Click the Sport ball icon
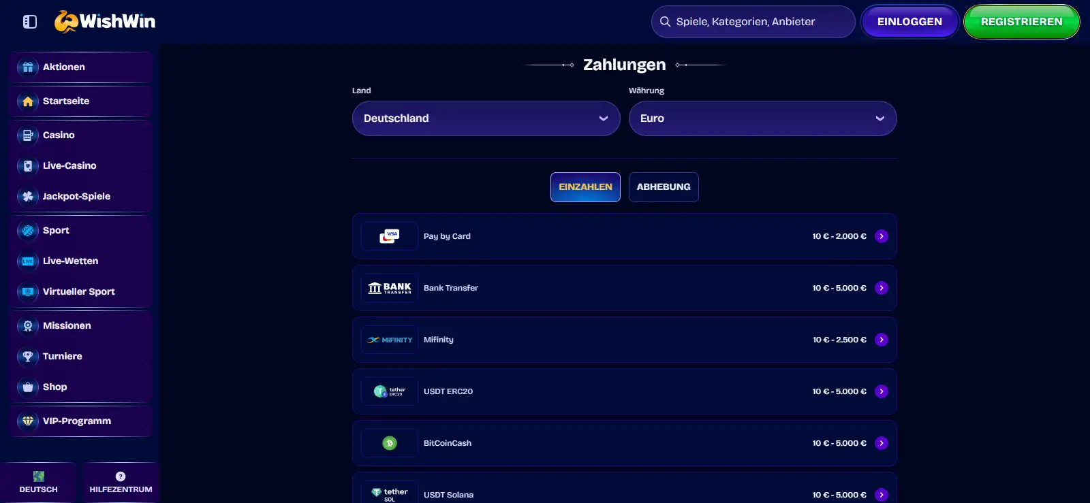Viewport: 1090px width, 503px height. point(28,230)
